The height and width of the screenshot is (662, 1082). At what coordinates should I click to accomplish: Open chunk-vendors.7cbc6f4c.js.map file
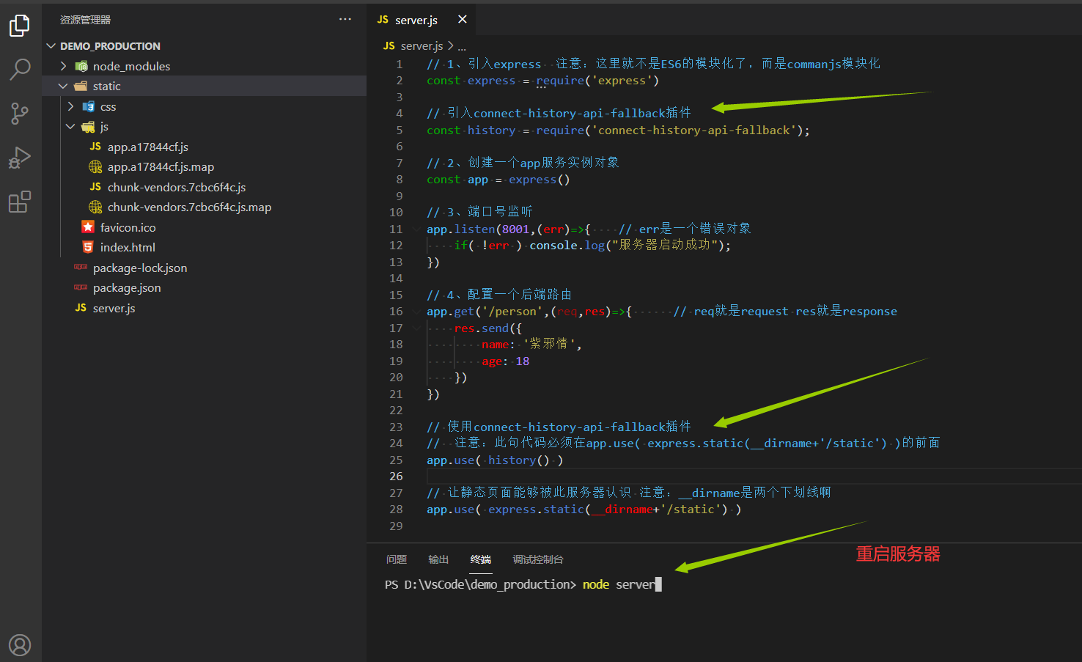pos(189,207)
